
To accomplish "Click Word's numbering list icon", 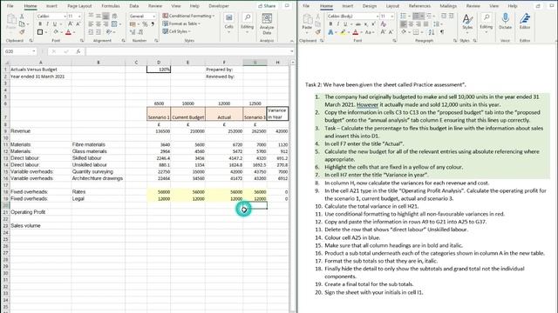I will click(416, 16).
